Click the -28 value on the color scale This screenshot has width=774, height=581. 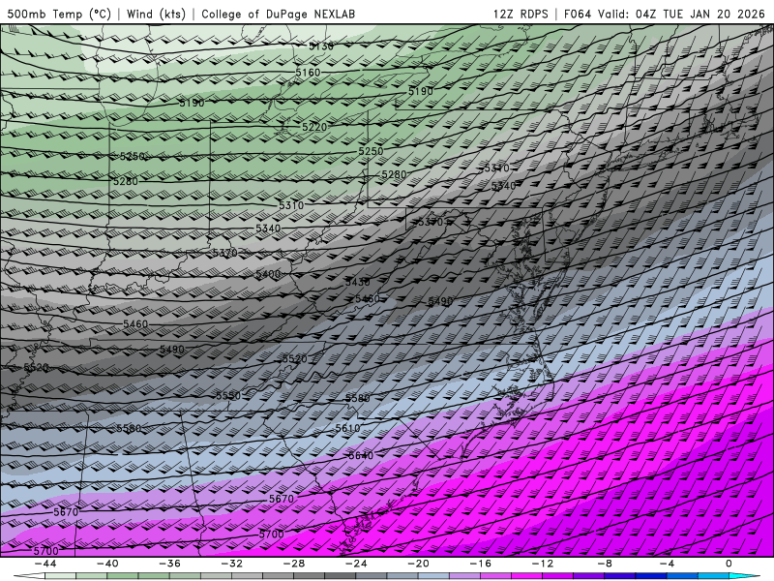pyautogui.click(x=294, y=564)
